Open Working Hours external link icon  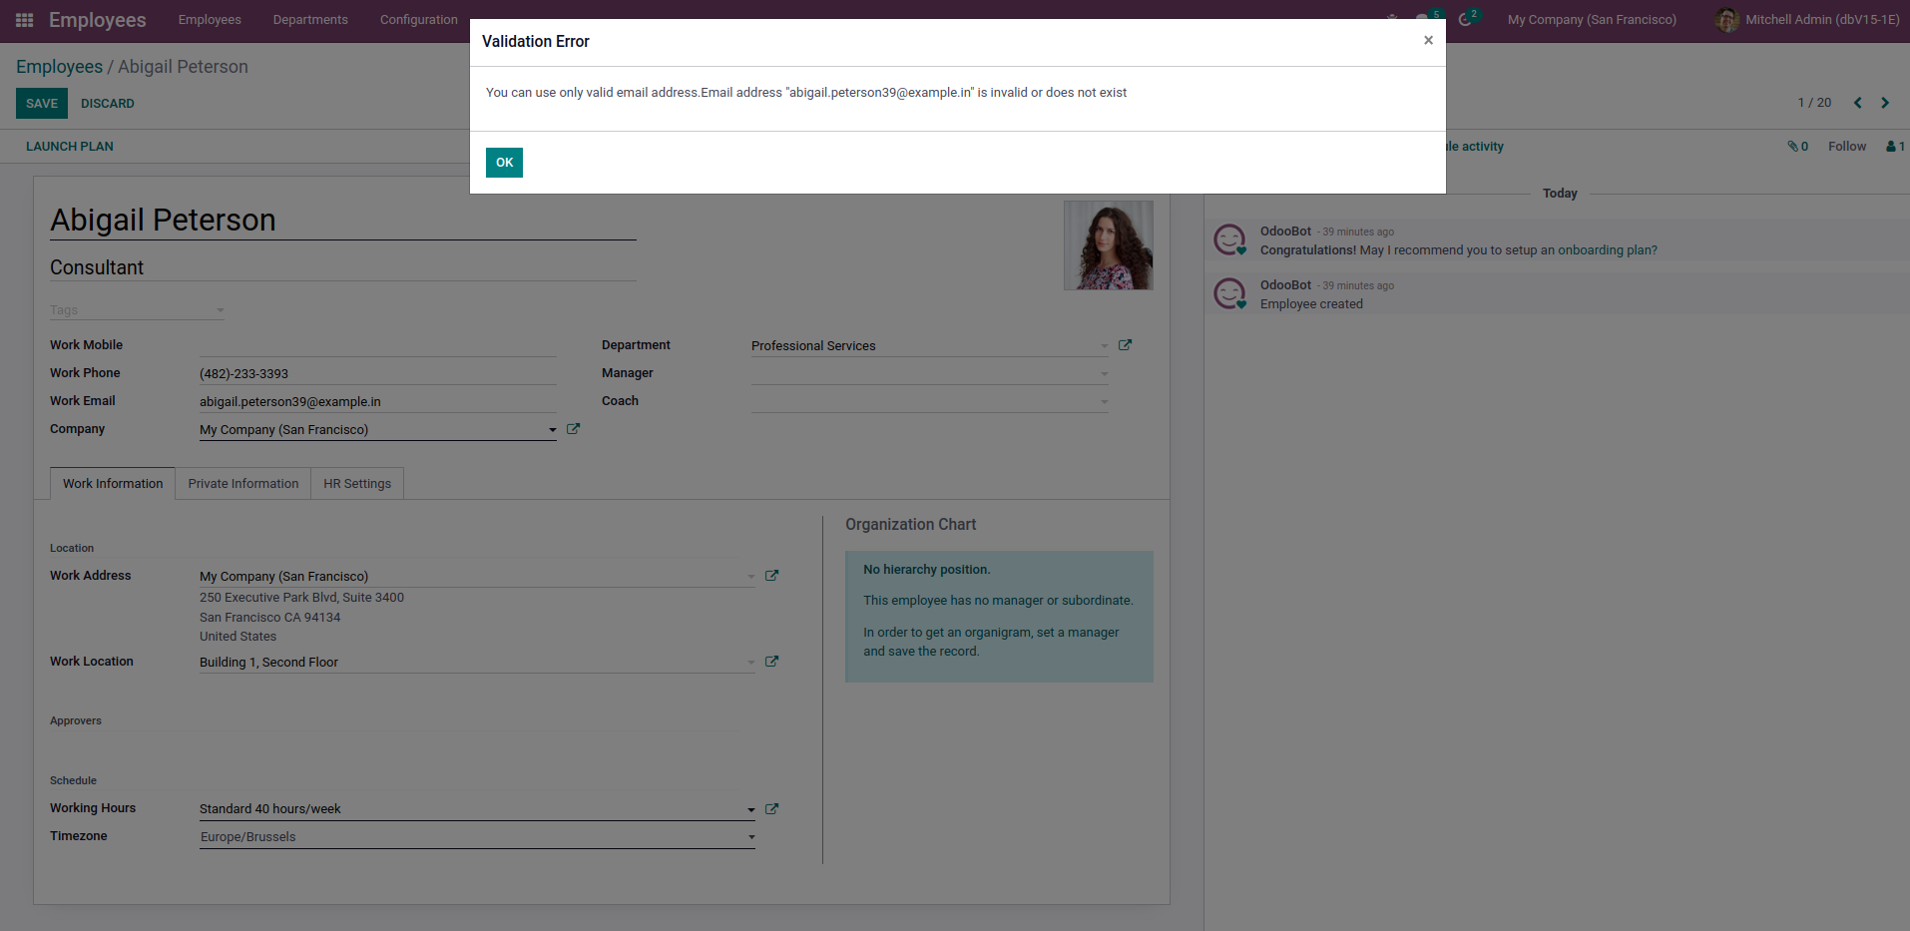(x=771, y=809)
